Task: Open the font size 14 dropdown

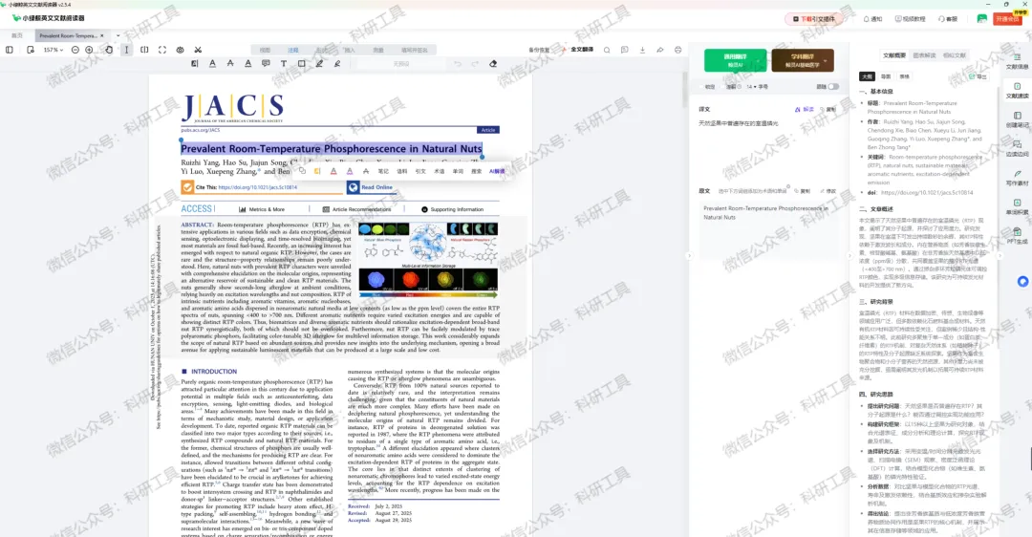Action: click(x=750, y=86)
